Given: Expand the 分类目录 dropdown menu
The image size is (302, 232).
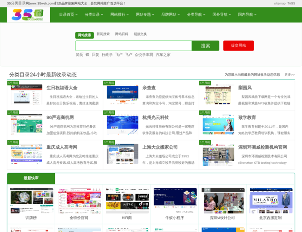Looking at the screenshot, I should pyautogui.click(x=94, y=15).
